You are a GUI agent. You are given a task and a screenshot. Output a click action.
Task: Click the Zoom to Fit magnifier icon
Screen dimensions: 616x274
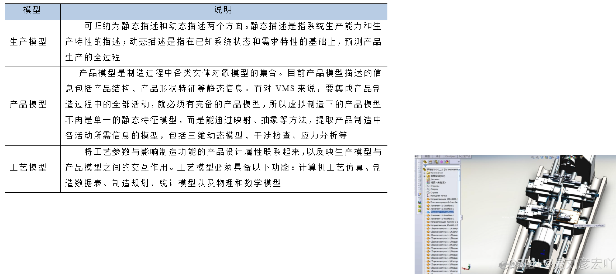point(532,157)
